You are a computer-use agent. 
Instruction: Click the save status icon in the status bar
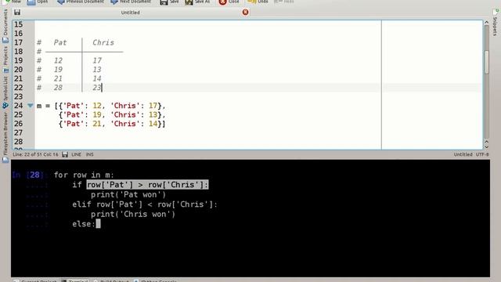point(65,154)
